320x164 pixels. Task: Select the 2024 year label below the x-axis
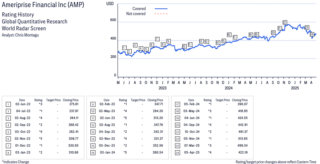[x=229, y=88]
